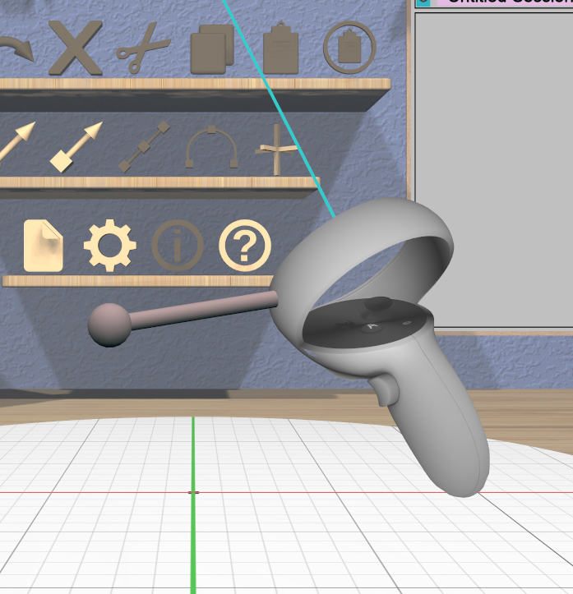The image size is (573, 594).
Task: Select the circled clipboard paste icon
Action: pos(349,49)
